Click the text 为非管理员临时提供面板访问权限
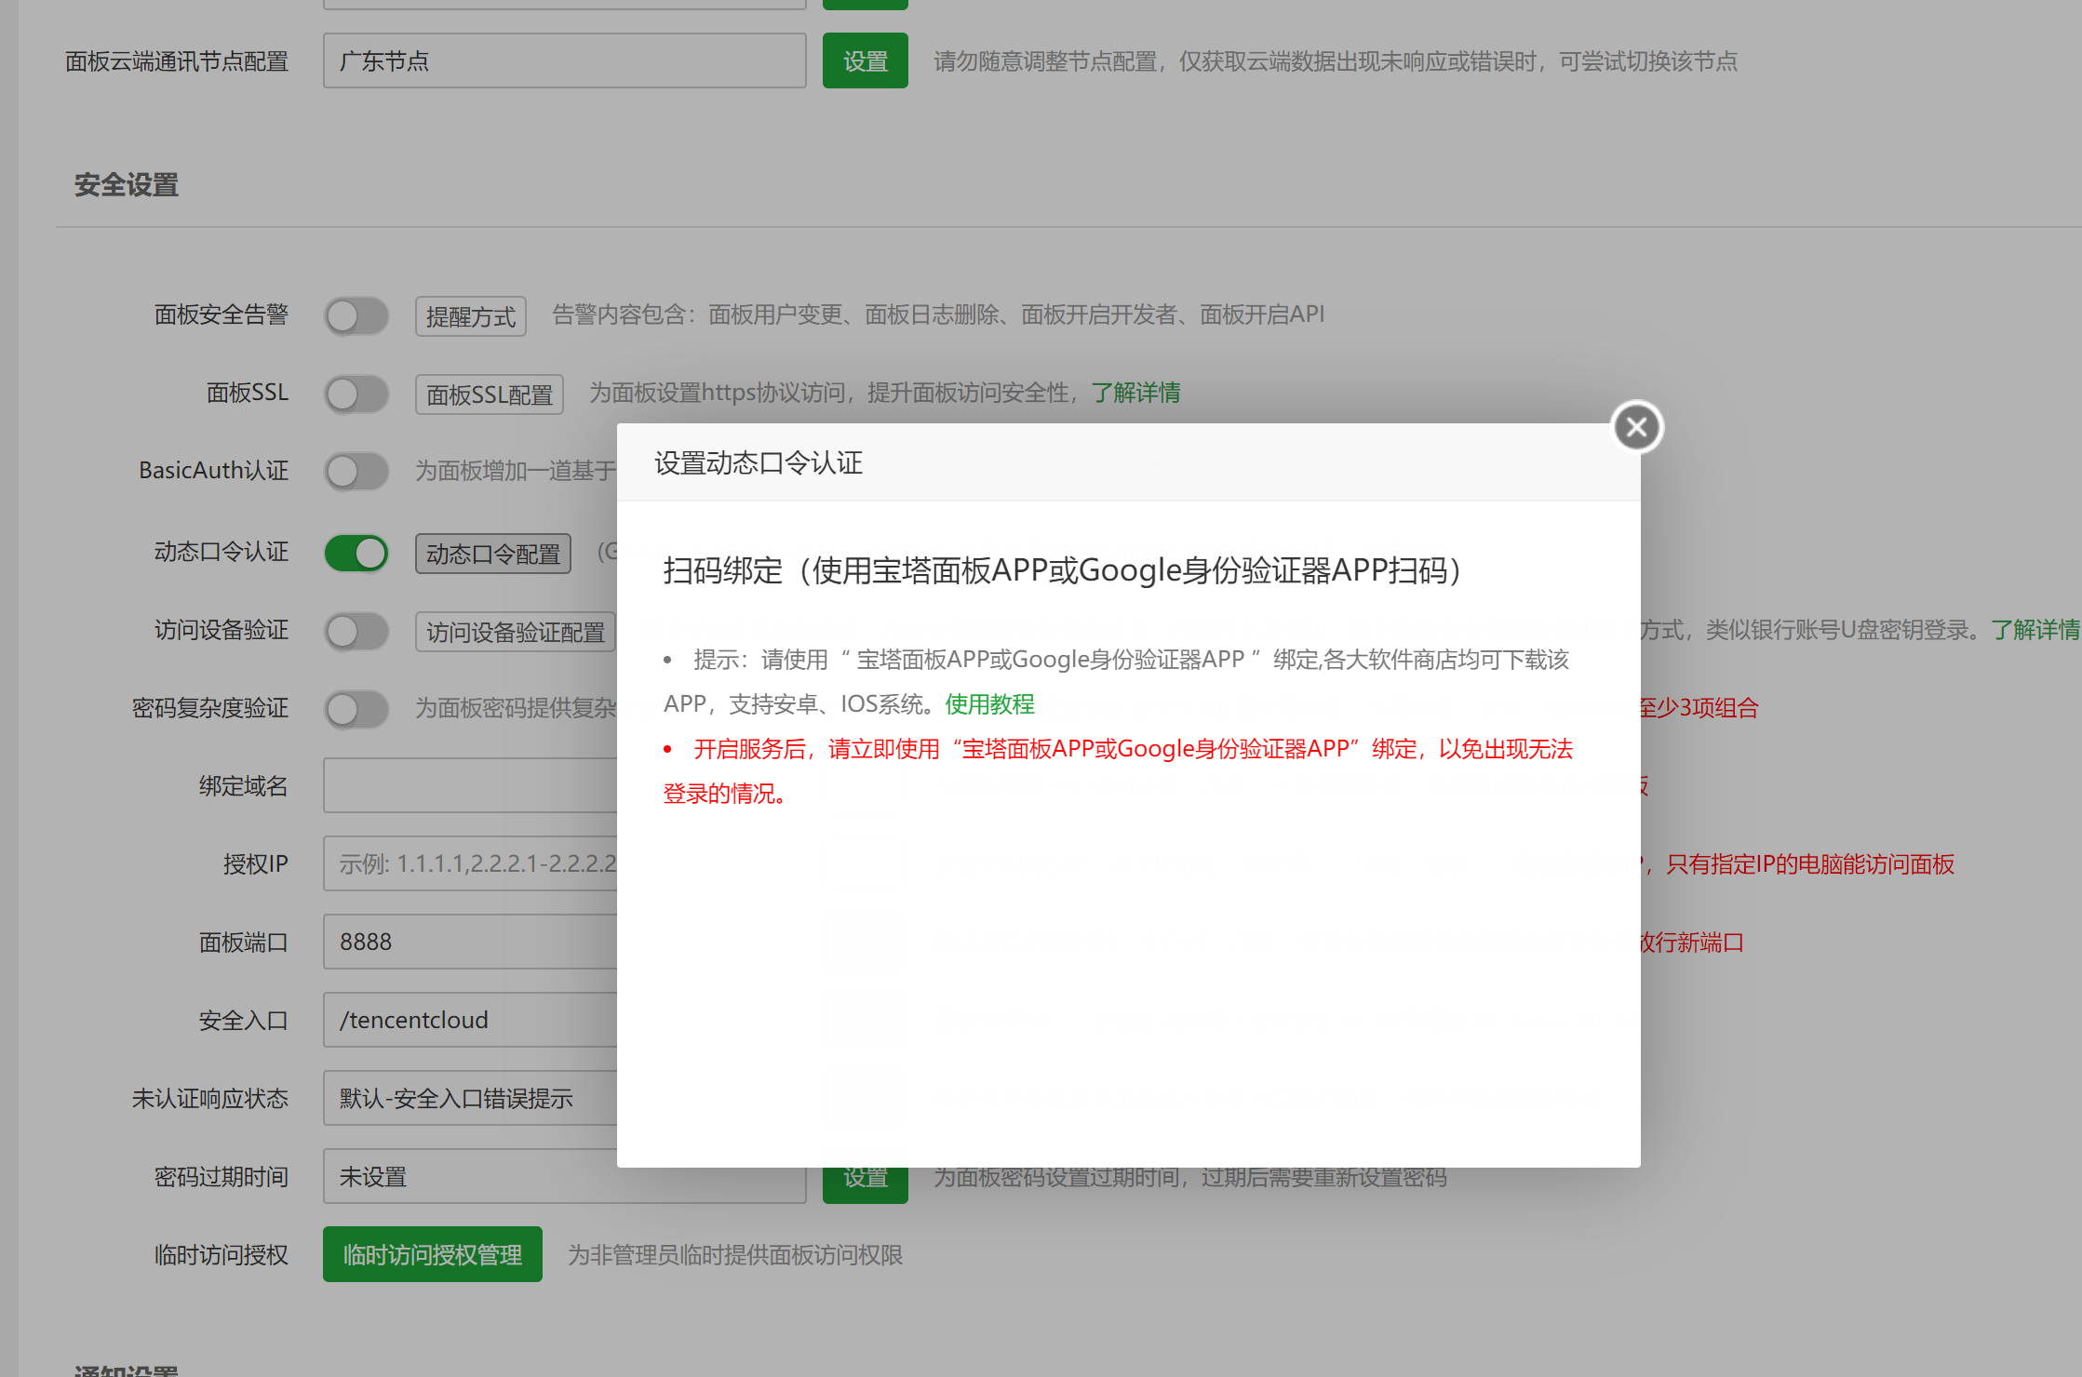The image size is (2082, 1377). click(x=735, y=1255)
